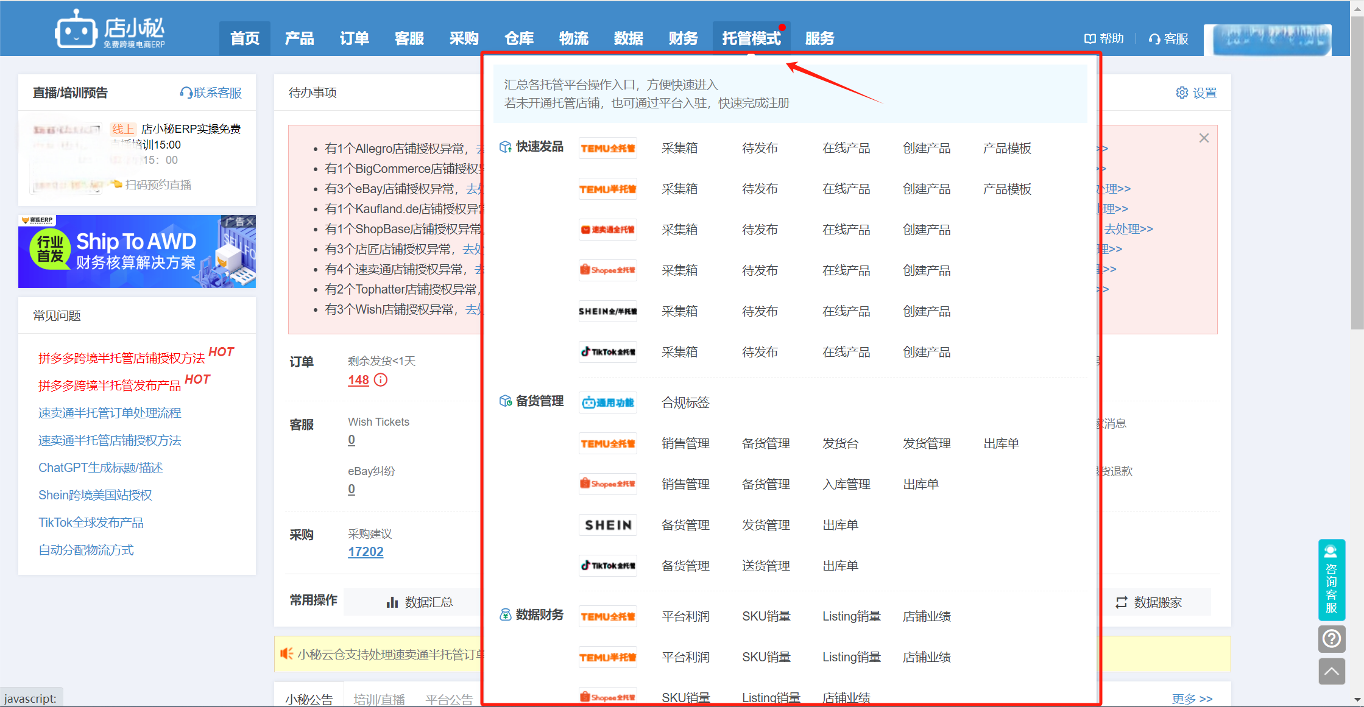Open 待发布 for SHEIN全/半托管
1364x707 pixels.
(760, 311)
